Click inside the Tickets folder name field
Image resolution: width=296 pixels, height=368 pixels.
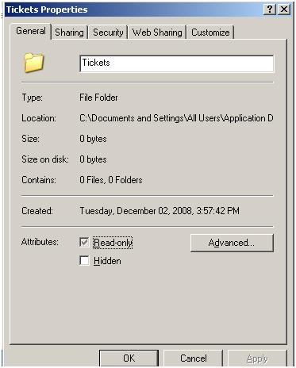point(177,63)
